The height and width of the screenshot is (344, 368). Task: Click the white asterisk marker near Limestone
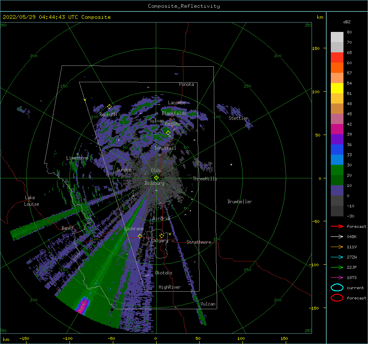(x=77, y=154)
